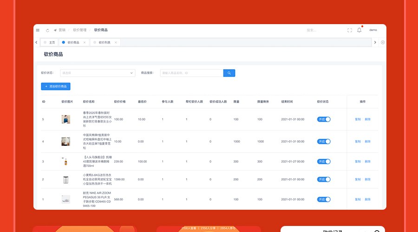Click 复制 for row ID 2
This screenshot has width=418, height=232.
(x=358, y=179)
